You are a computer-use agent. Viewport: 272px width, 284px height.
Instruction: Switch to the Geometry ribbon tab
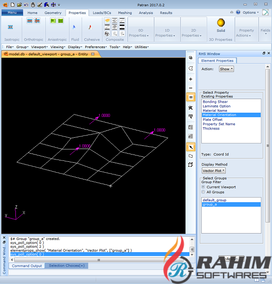click(x=53, y=13)
